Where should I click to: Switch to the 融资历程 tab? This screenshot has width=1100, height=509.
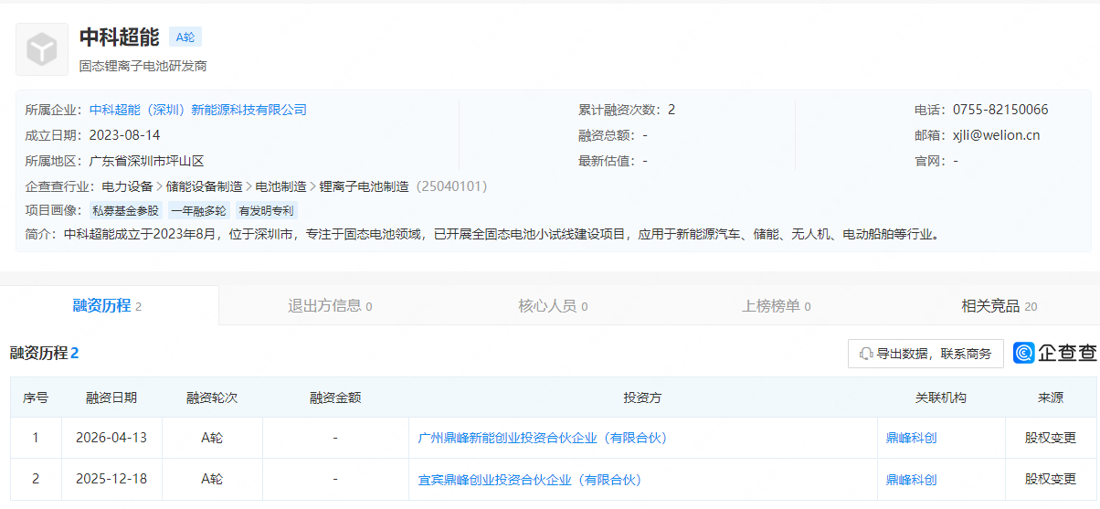click(109, 306)
